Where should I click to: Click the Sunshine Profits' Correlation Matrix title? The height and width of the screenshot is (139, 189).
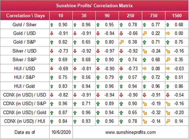tap(94, 5)
